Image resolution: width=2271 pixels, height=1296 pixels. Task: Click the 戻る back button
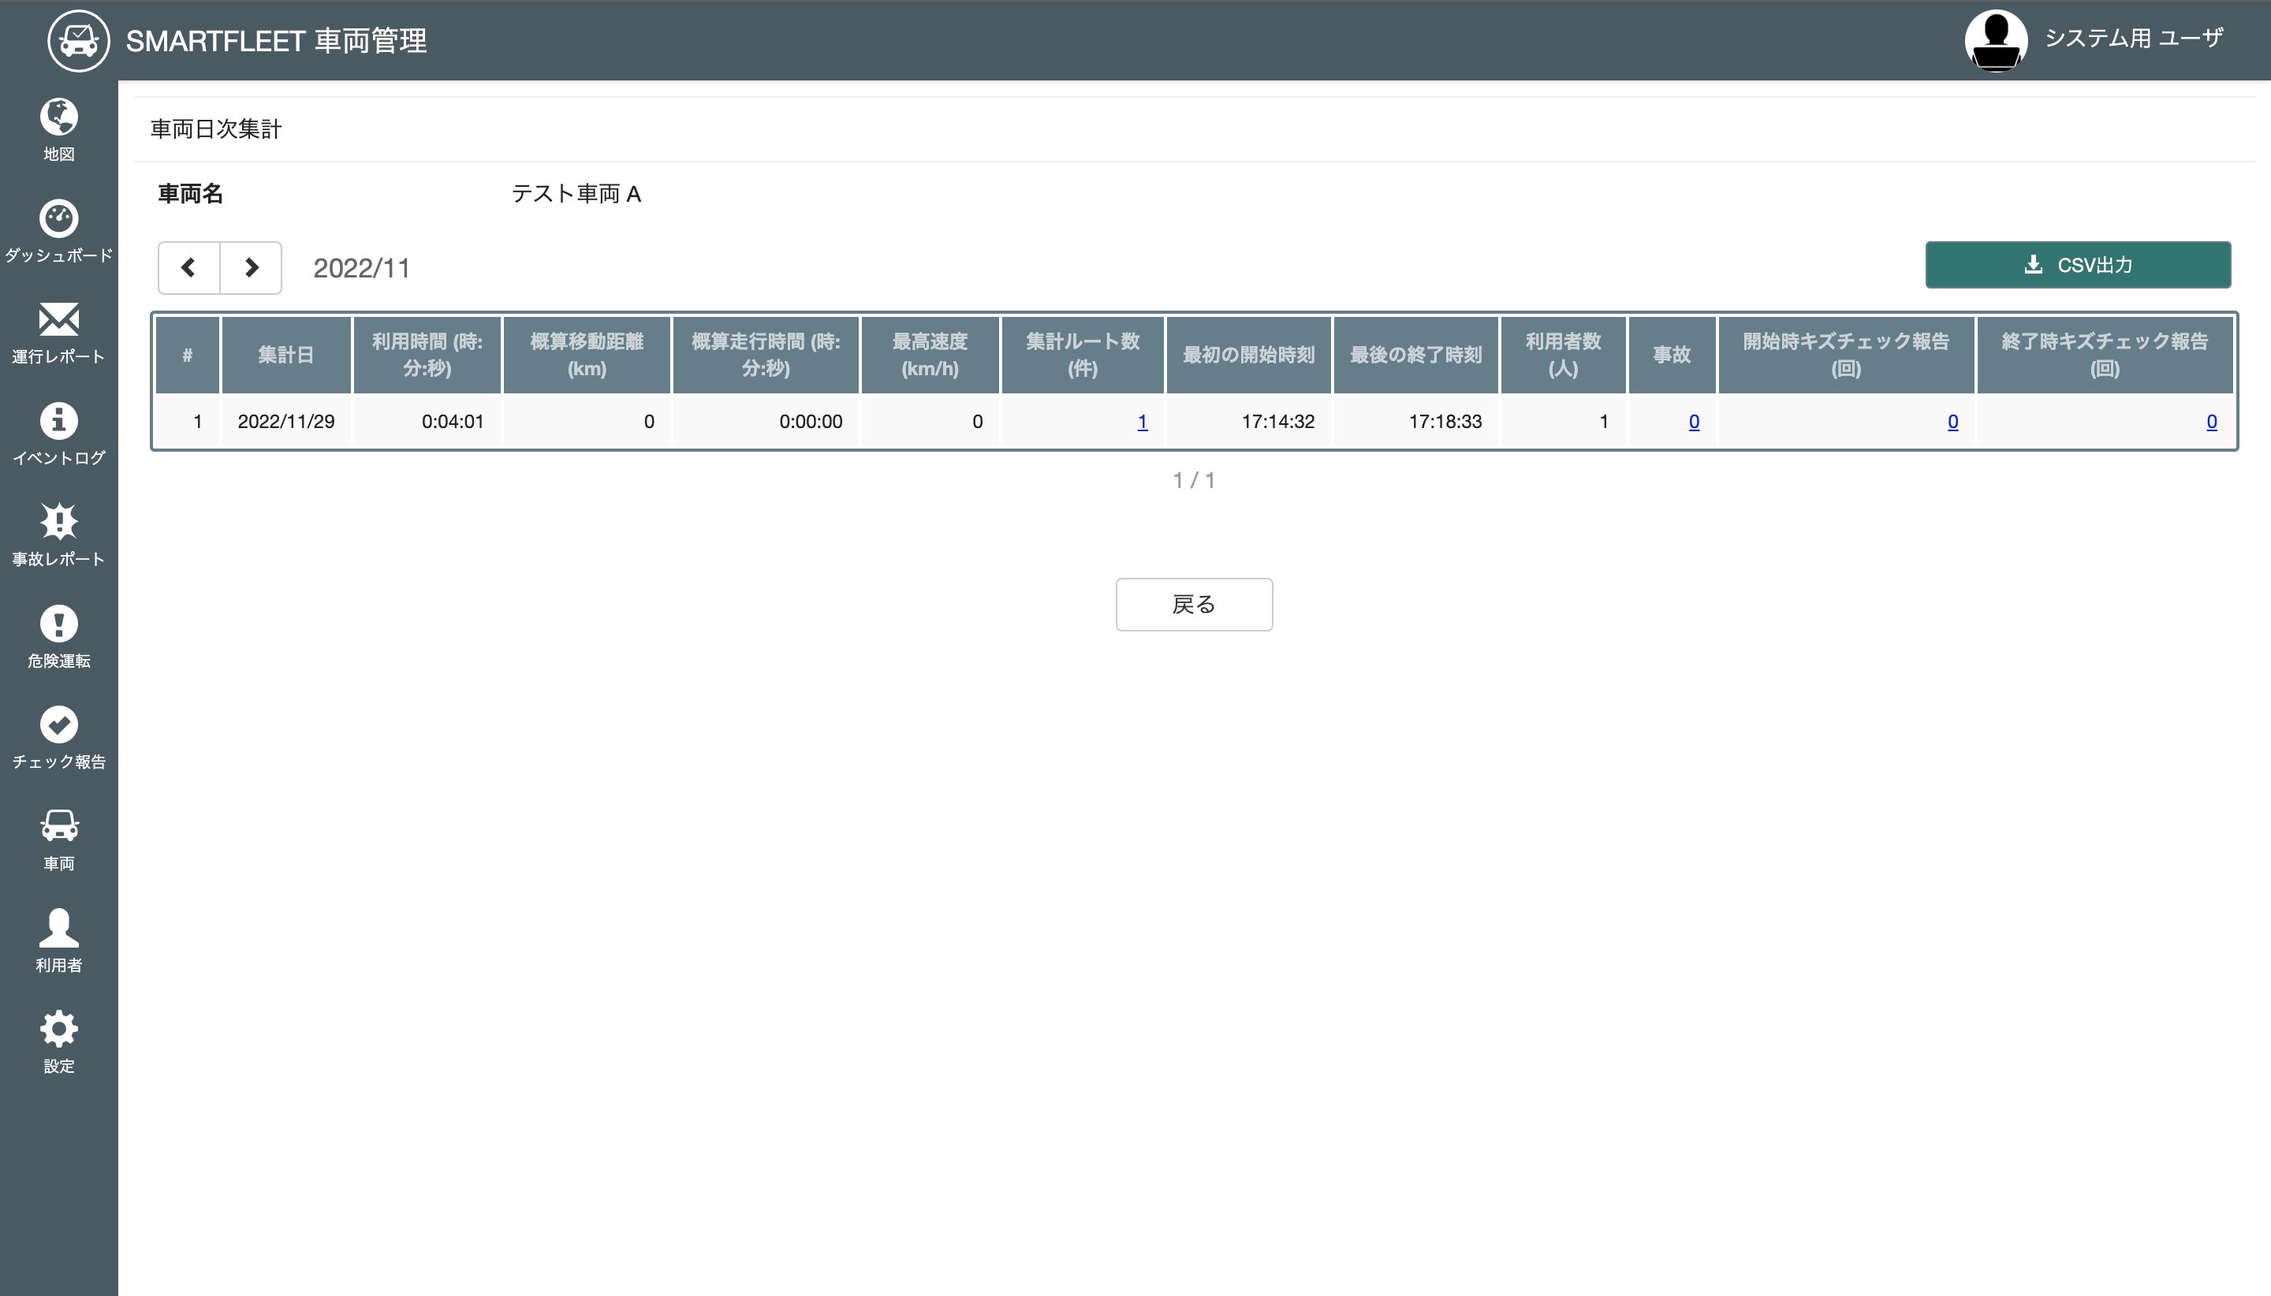point(1193,605)
